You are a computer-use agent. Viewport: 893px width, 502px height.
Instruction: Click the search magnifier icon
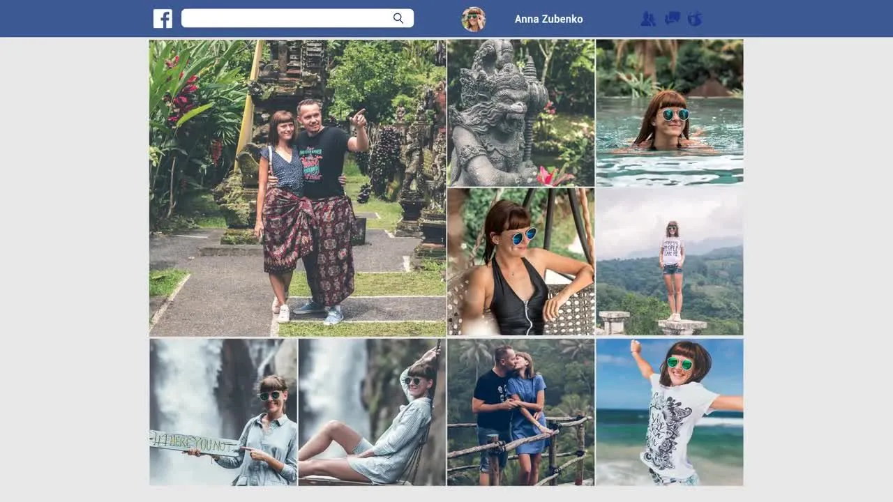click(x=398, y=18)
